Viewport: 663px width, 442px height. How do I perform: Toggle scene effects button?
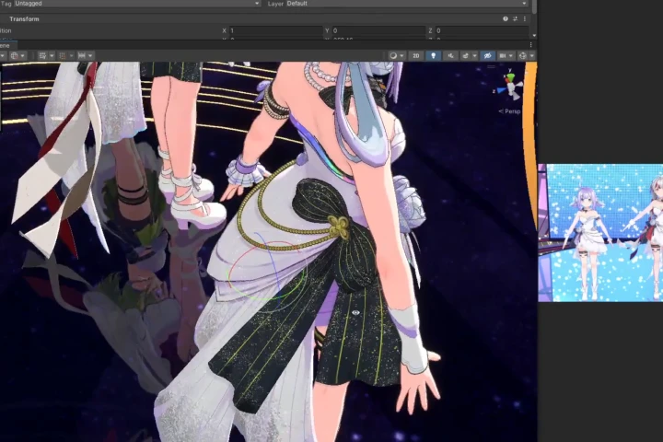(x=466, y=56)
